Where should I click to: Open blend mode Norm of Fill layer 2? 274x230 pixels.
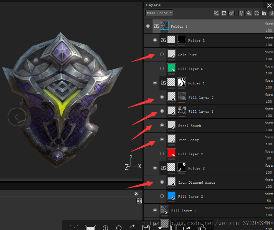269,151
